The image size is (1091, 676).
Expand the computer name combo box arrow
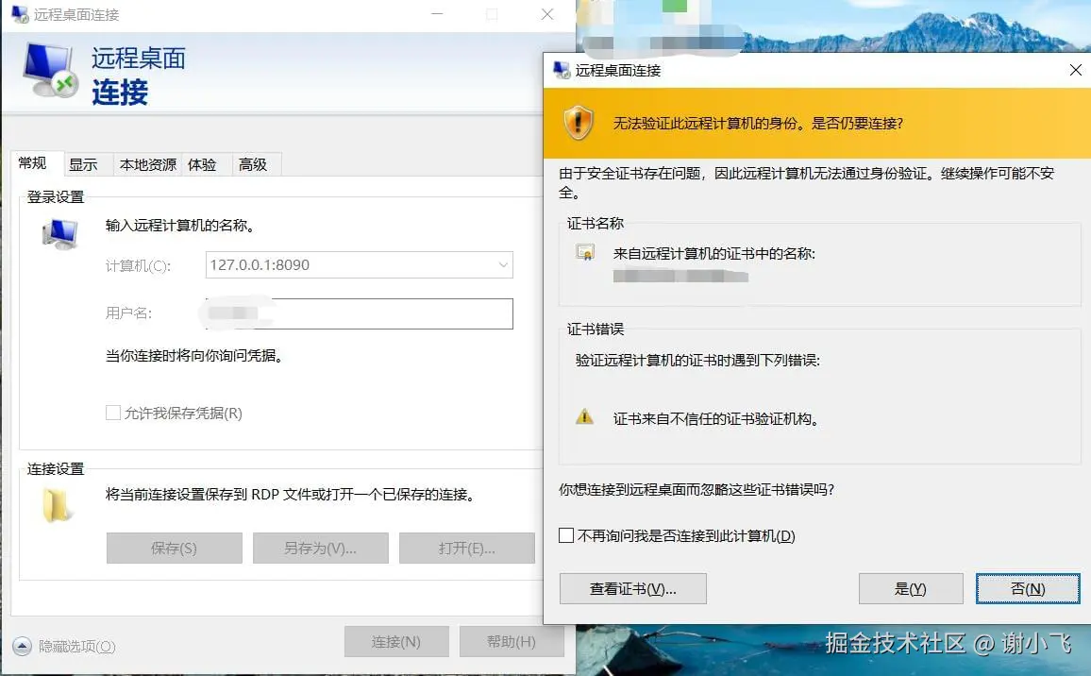(503, 265)
